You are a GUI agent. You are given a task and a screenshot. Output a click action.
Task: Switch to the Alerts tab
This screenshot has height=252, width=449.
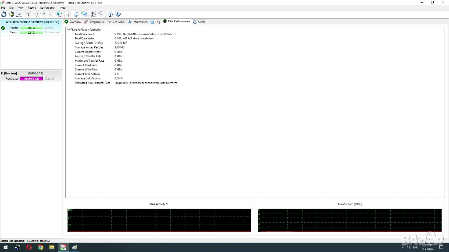point(199,21)
